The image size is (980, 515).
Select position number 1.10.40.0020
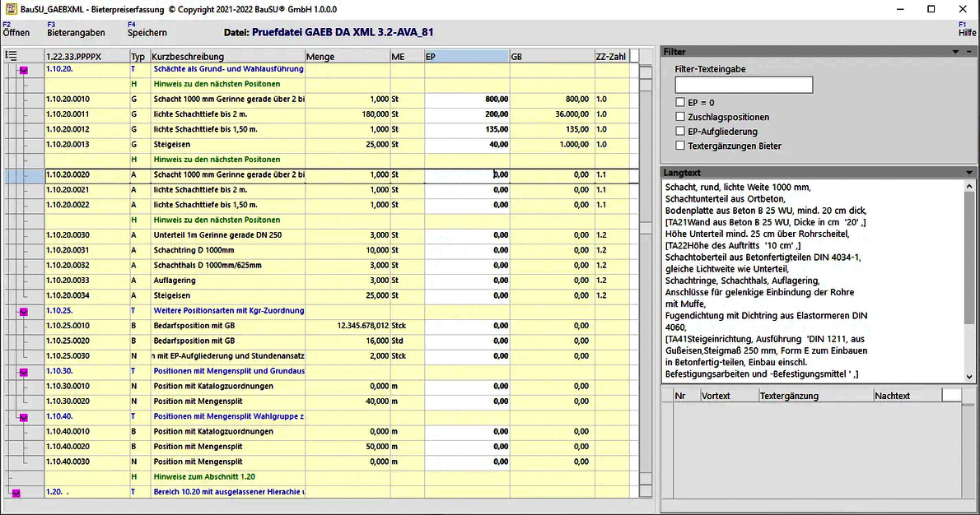68,447
